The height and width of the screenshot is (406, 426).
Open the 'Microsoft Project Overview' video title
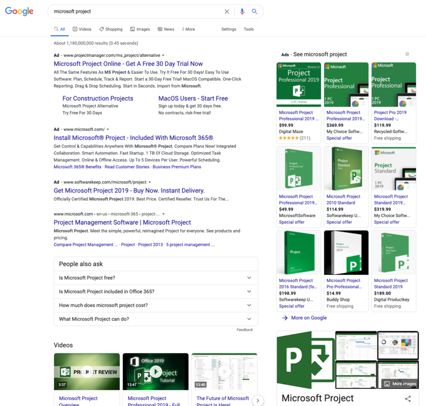[78, 401]
